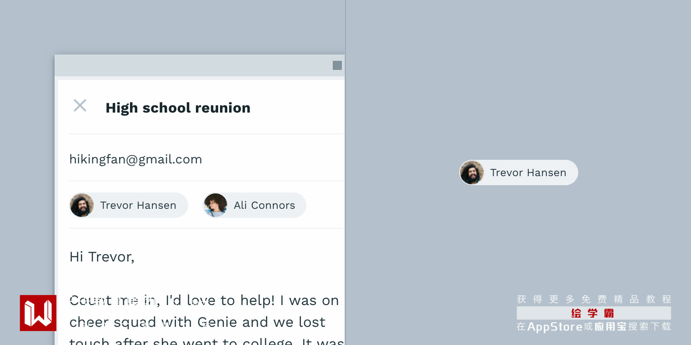Click the AppStore word in the watermark
The height and width of the screenshot is (345, 691).
[555, 327]
